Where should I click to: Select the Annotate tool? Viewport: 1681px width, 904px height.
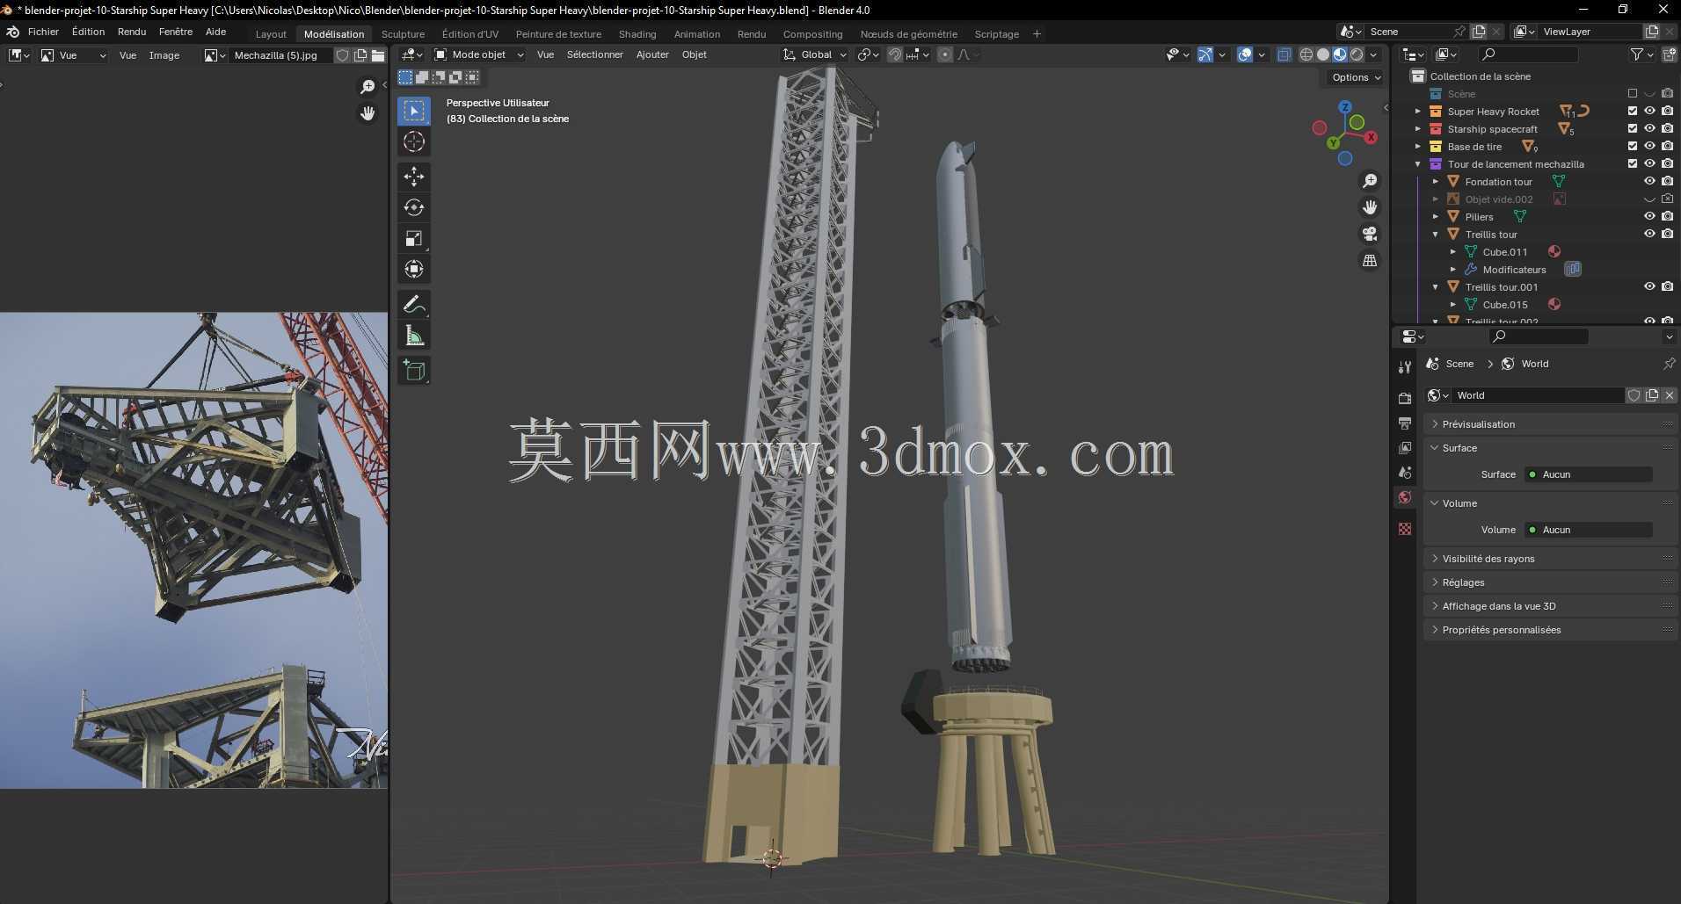pos(414,305)
